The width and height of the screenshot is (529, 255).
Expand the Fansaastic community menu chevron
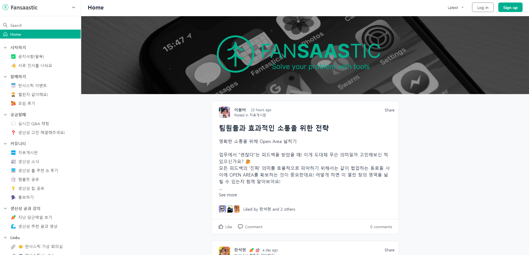click(x=73, y=7)
